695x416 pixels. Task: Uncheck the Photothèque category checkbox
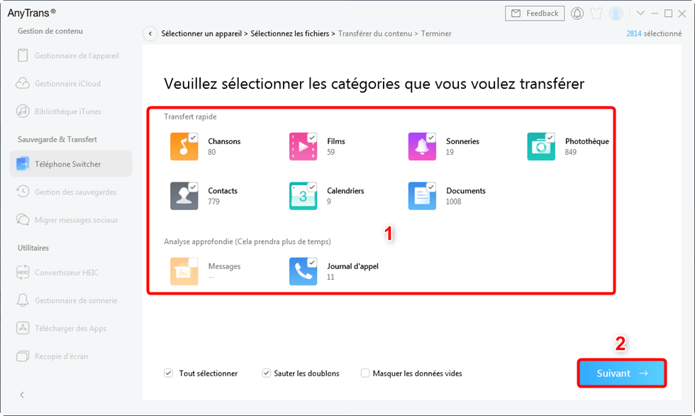click(550, 138)
